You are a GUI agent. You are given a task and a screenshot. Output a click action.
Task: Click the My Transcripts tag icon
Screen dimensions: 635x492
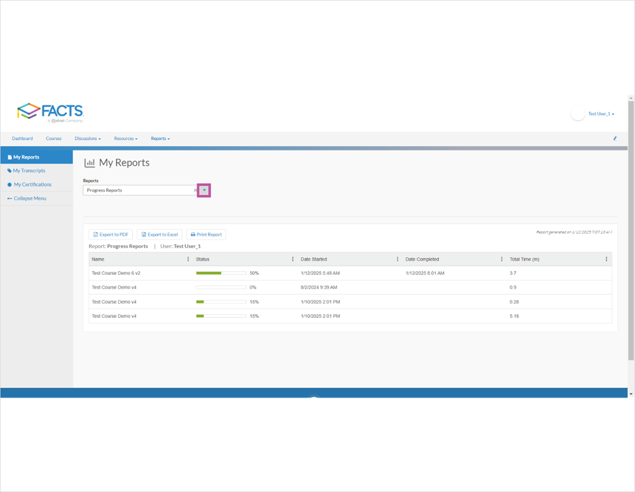coord(9,170)
